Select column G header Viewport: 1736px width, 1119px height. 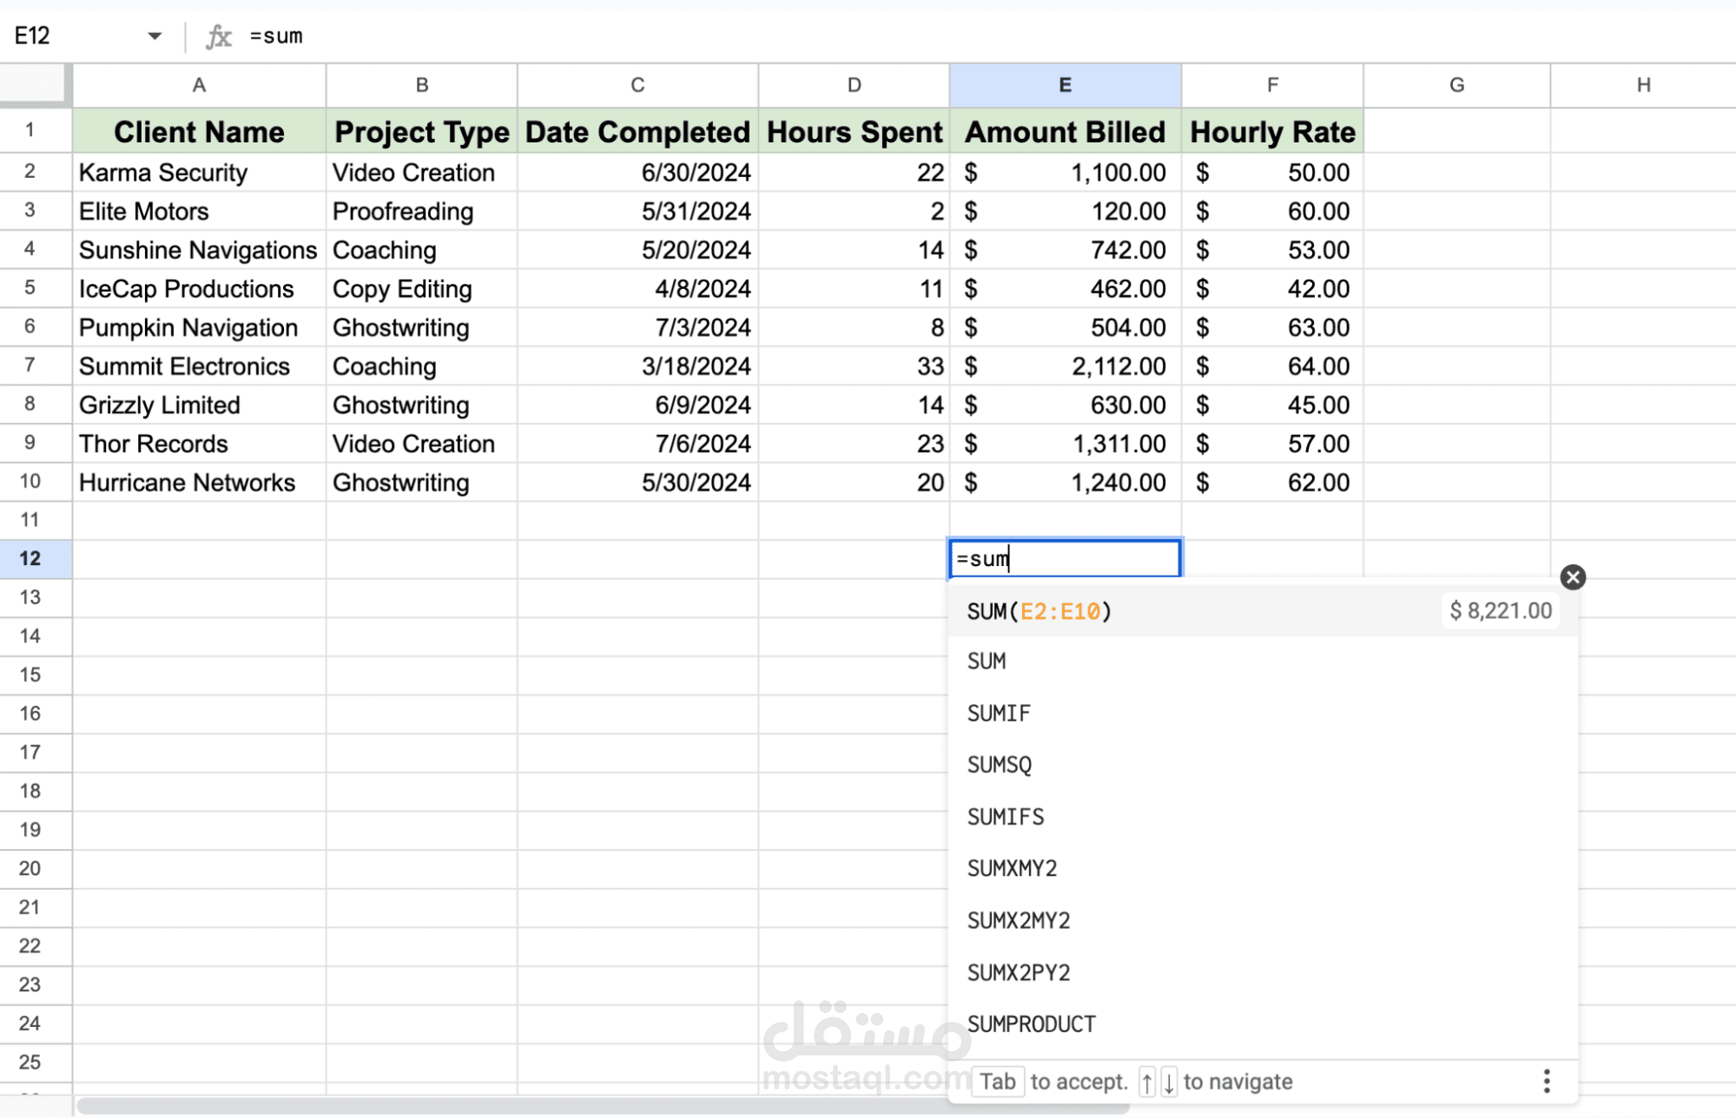pyautogui.click(x=1456, y=85)
